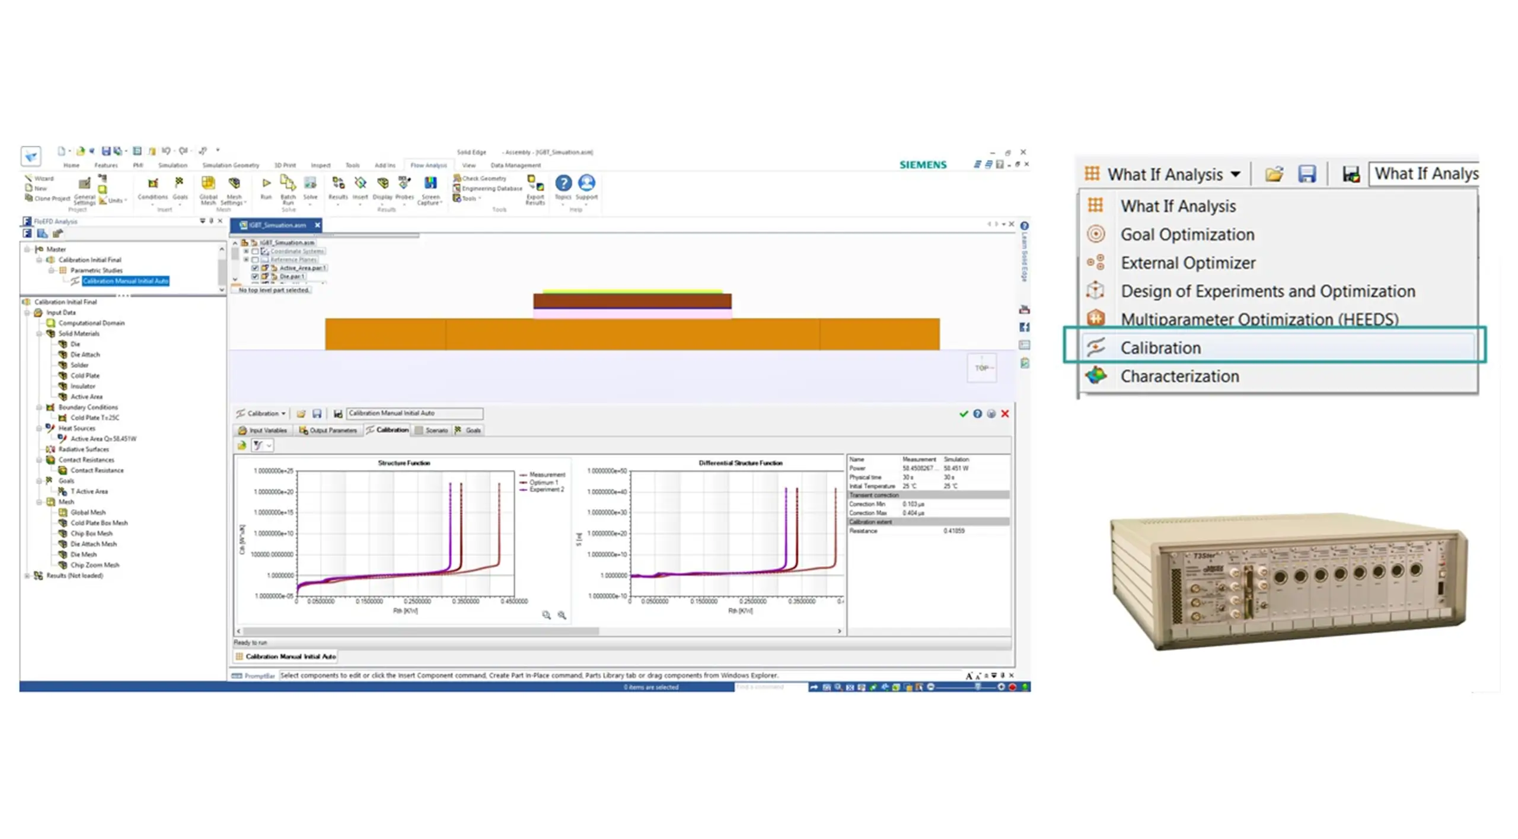
Task: Click the Screen Capture icon
Action: 430,190
